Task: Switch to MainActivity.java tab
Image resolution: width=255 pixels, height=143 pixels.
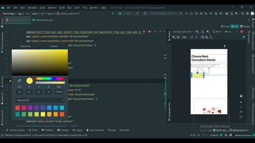Action: 44,20
